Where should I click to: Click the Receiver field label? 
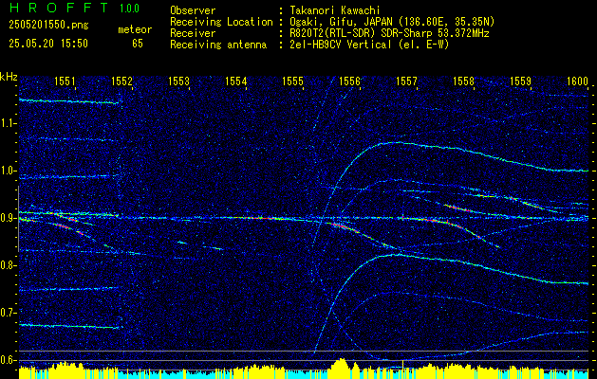[x=193, y=33]
